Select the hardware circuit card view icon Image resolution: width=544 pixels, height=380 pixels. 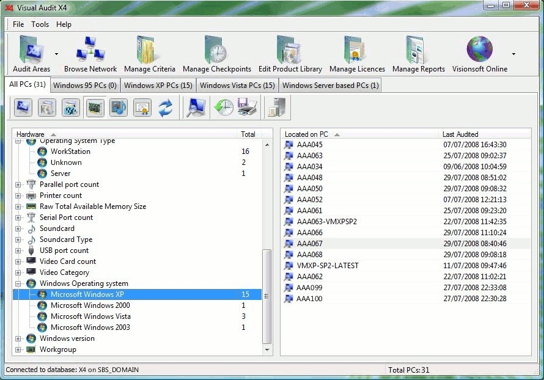[95, 108]
